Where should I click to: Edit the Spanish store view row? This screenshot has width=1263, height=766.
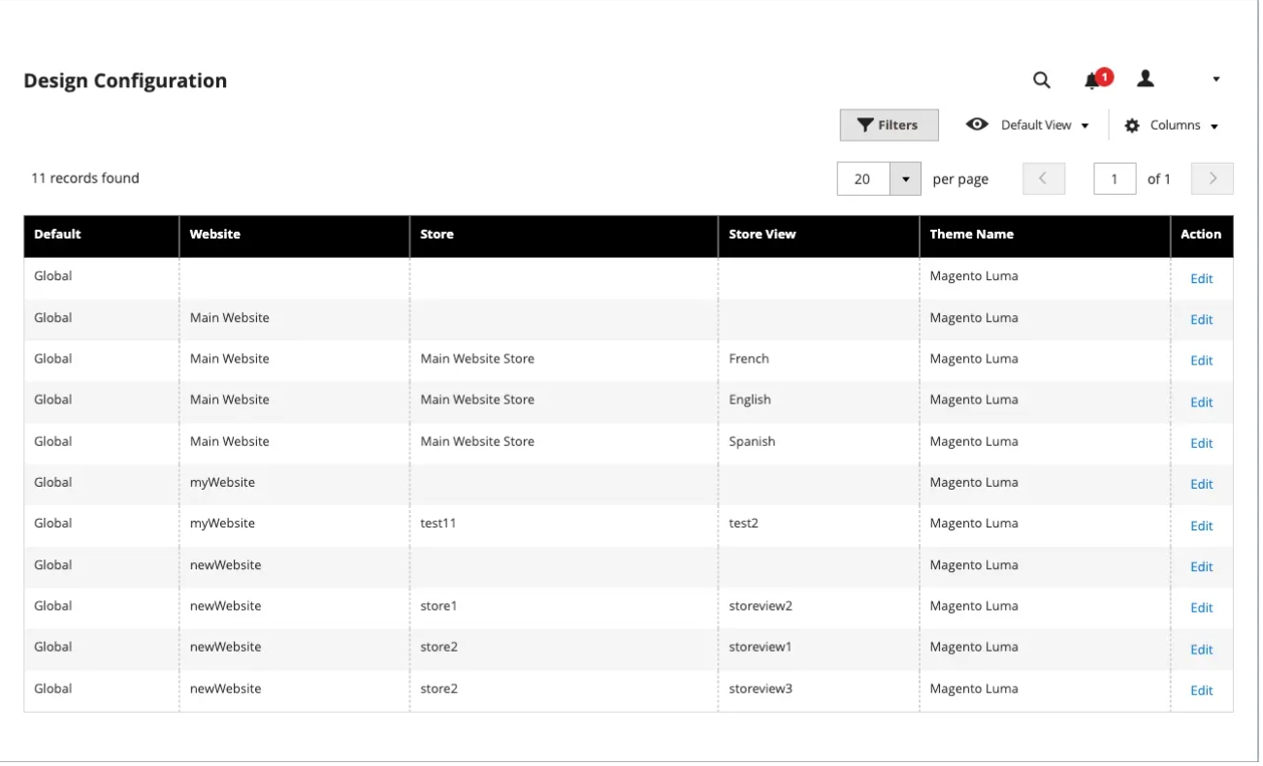tap(1201, 443)
